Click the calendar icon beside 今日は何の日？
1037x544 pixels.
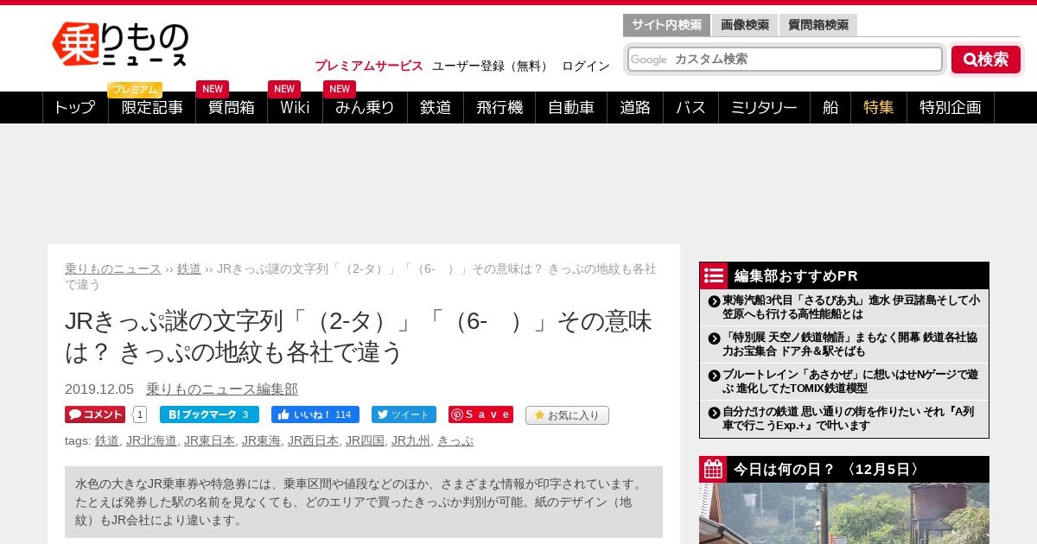pyautogui.click(x=714, y=469)
